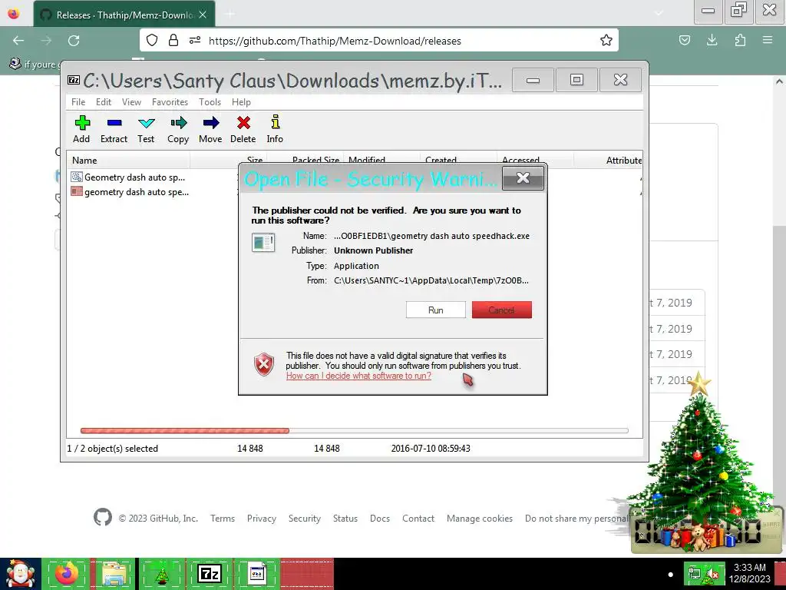The image size is (786, 590).
Task: Click Run in the security warning
Action: coord(436,310)
